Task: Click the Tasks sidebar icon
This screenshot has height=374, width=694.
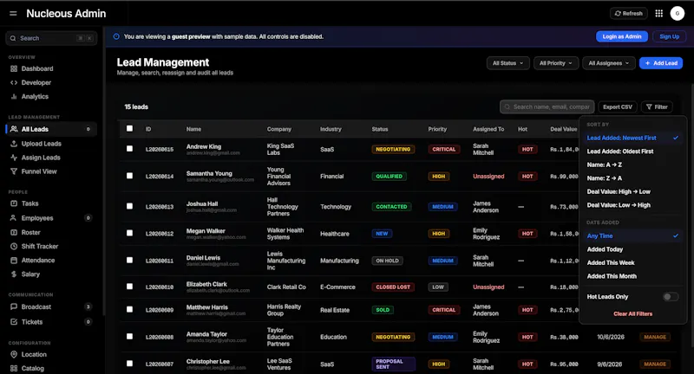Action: coord(14,203)
